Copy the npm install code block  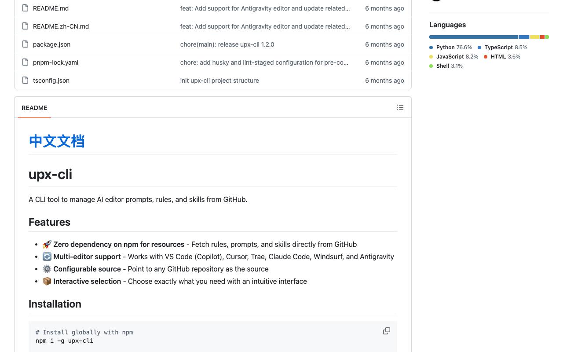point(387,331)
